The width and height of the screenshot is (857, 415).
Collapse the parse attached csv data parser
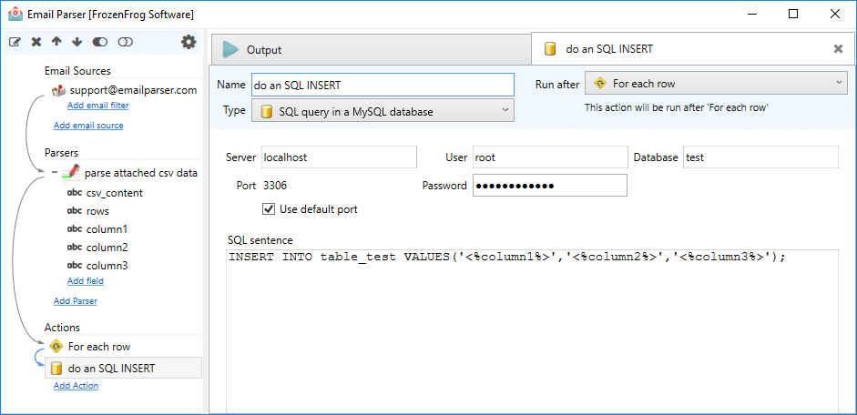56,173
